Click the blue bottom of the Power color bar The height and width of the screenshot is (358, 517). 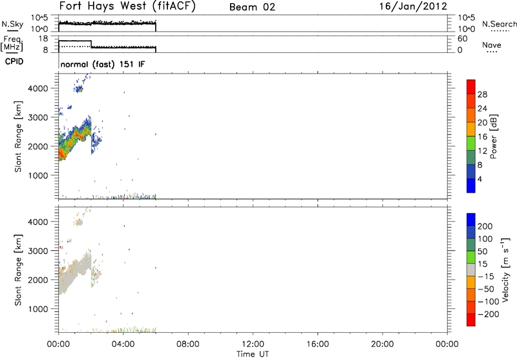[471, 185]
